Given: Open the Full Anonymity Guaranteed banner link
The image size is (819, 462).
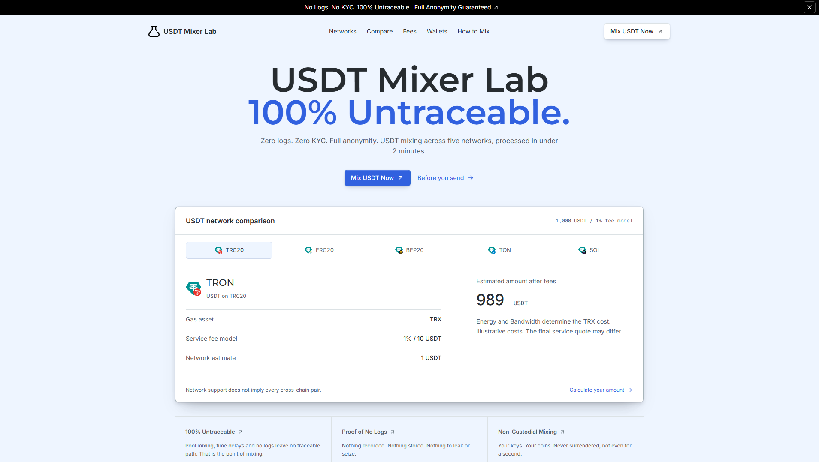Looking at the screenshot, I should tap(452, 7).
